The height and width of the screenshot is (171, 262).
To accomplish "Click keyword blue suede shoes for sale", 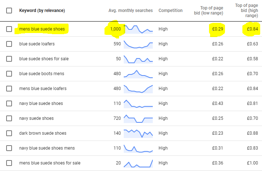I will click(x=44, y=59).
